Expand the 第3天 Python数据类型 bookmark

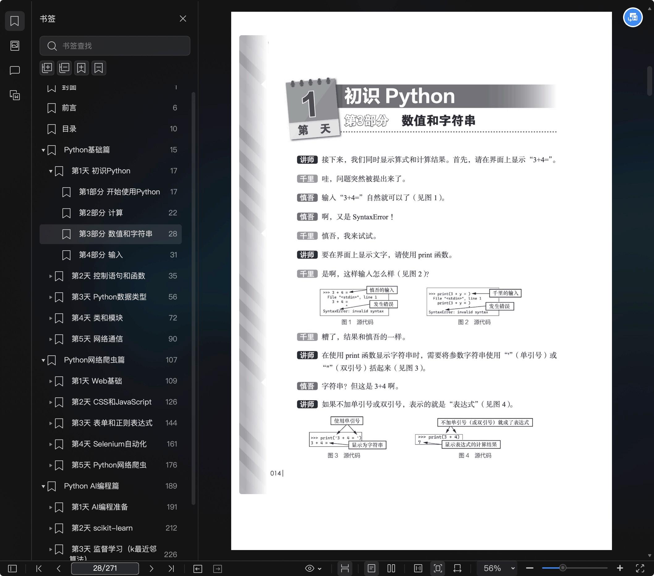51,297
